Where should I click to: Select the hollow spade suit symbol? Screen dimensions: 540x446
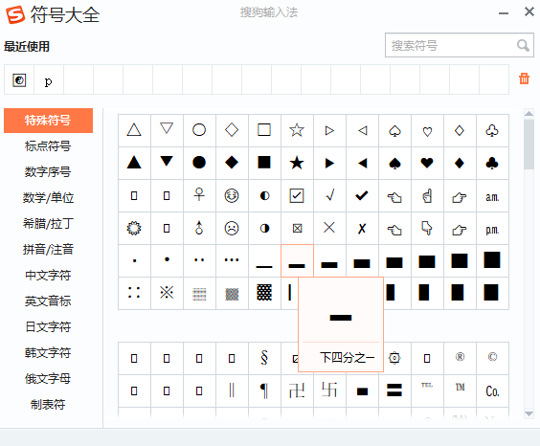tap(394, 130)
